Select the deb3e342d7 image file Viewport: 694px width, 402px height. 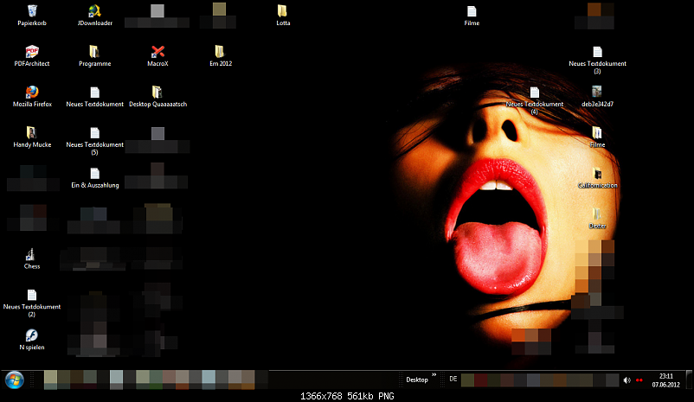[x=597, y=92]
